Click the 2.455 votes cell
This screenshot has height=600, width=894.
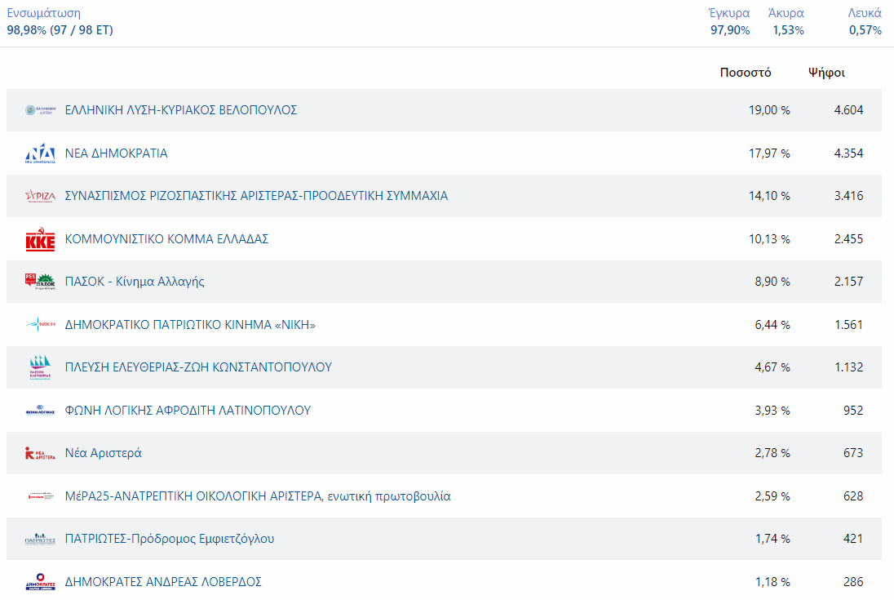click(848, 239)
